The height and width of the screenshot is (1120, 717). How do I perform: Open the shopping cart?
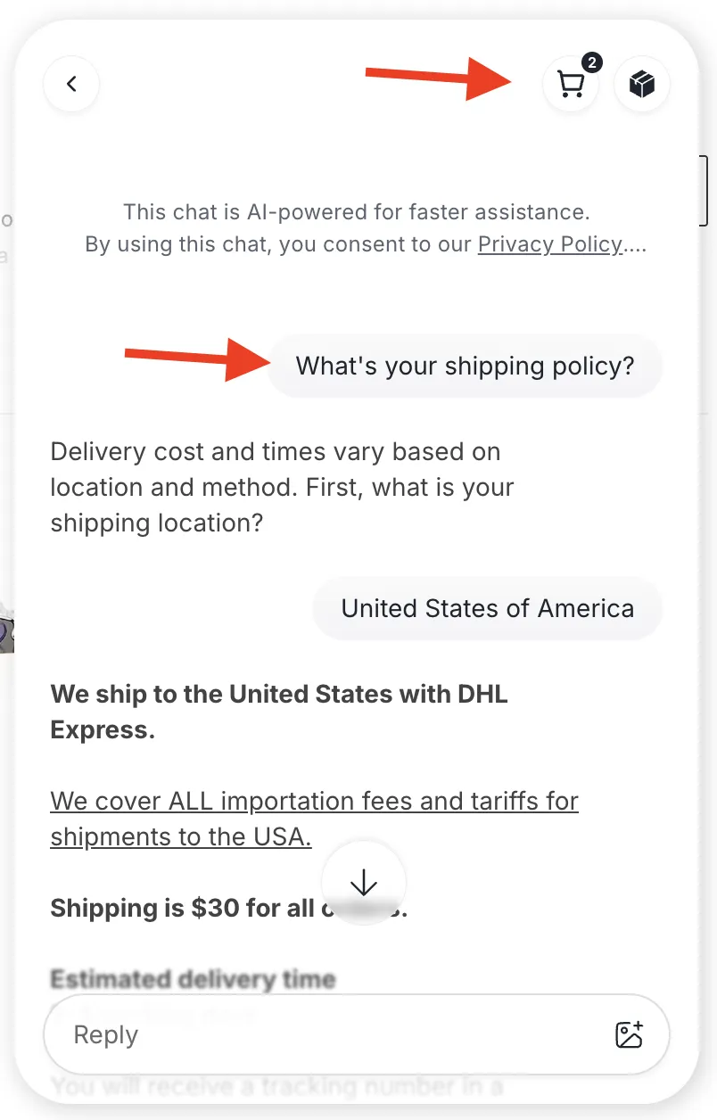pyautogui.click(x=570, y=86)
